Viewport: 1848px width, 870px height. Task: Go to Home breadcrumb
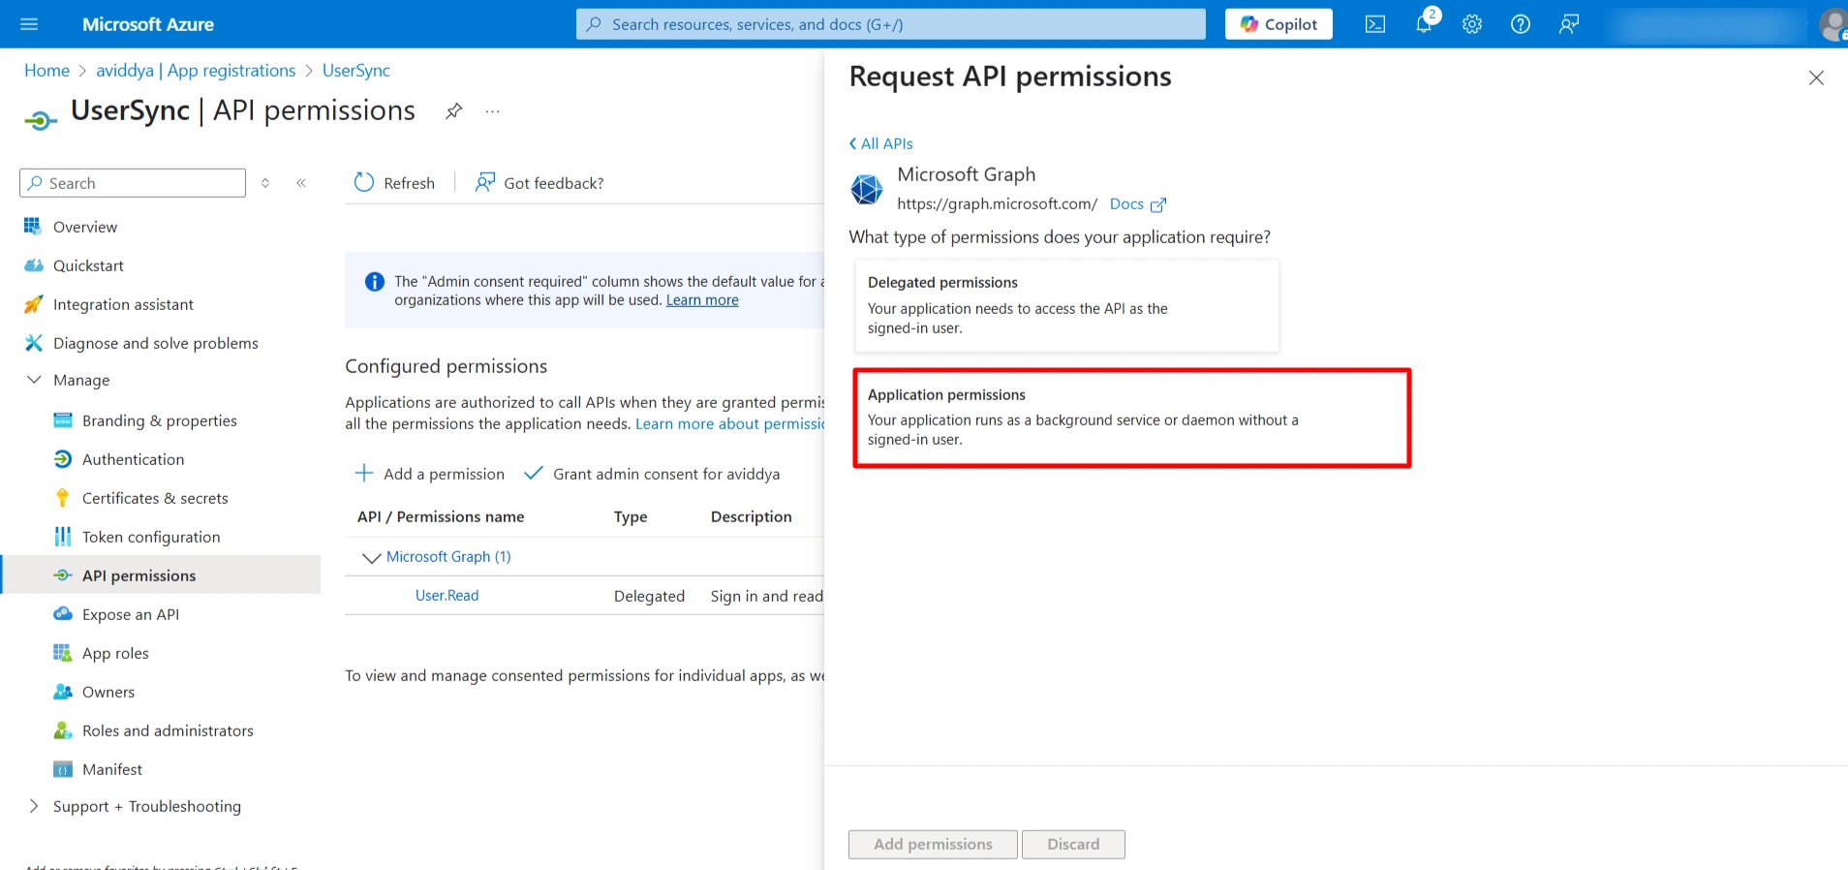click(x=46, y=71)
